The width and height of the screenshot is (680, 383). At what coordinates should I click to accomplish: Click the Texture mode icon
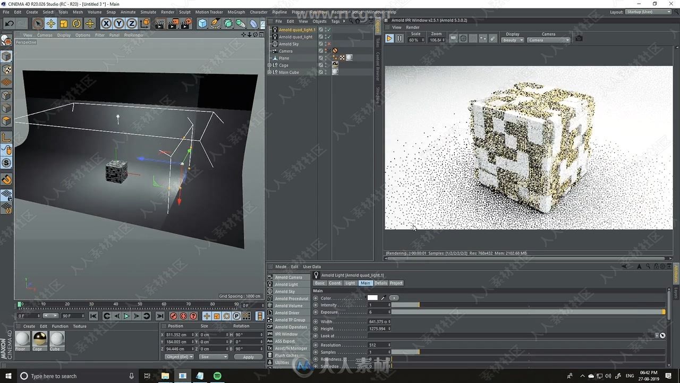click(7, 70)
